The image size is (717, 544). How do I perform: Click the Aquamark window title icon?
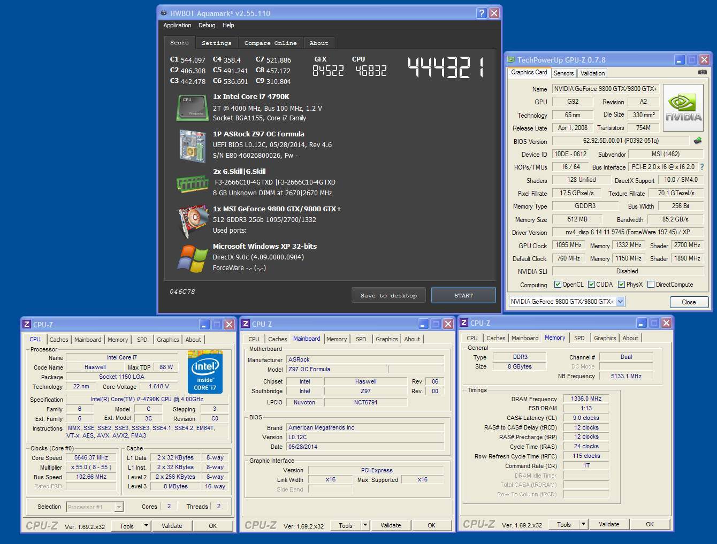[163, 13]
